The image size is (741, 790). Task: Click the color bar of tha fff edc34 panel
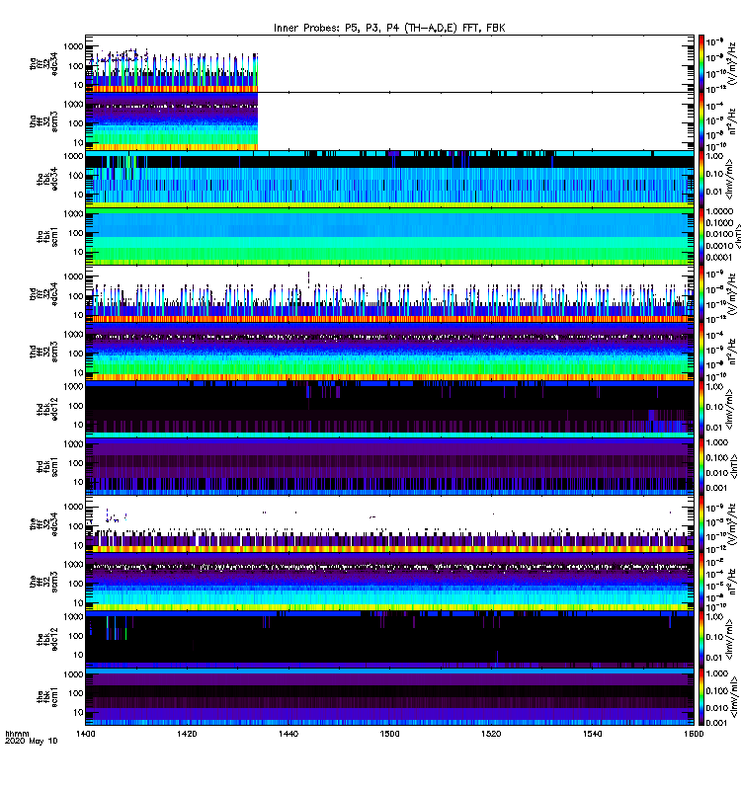click(701, 64)
